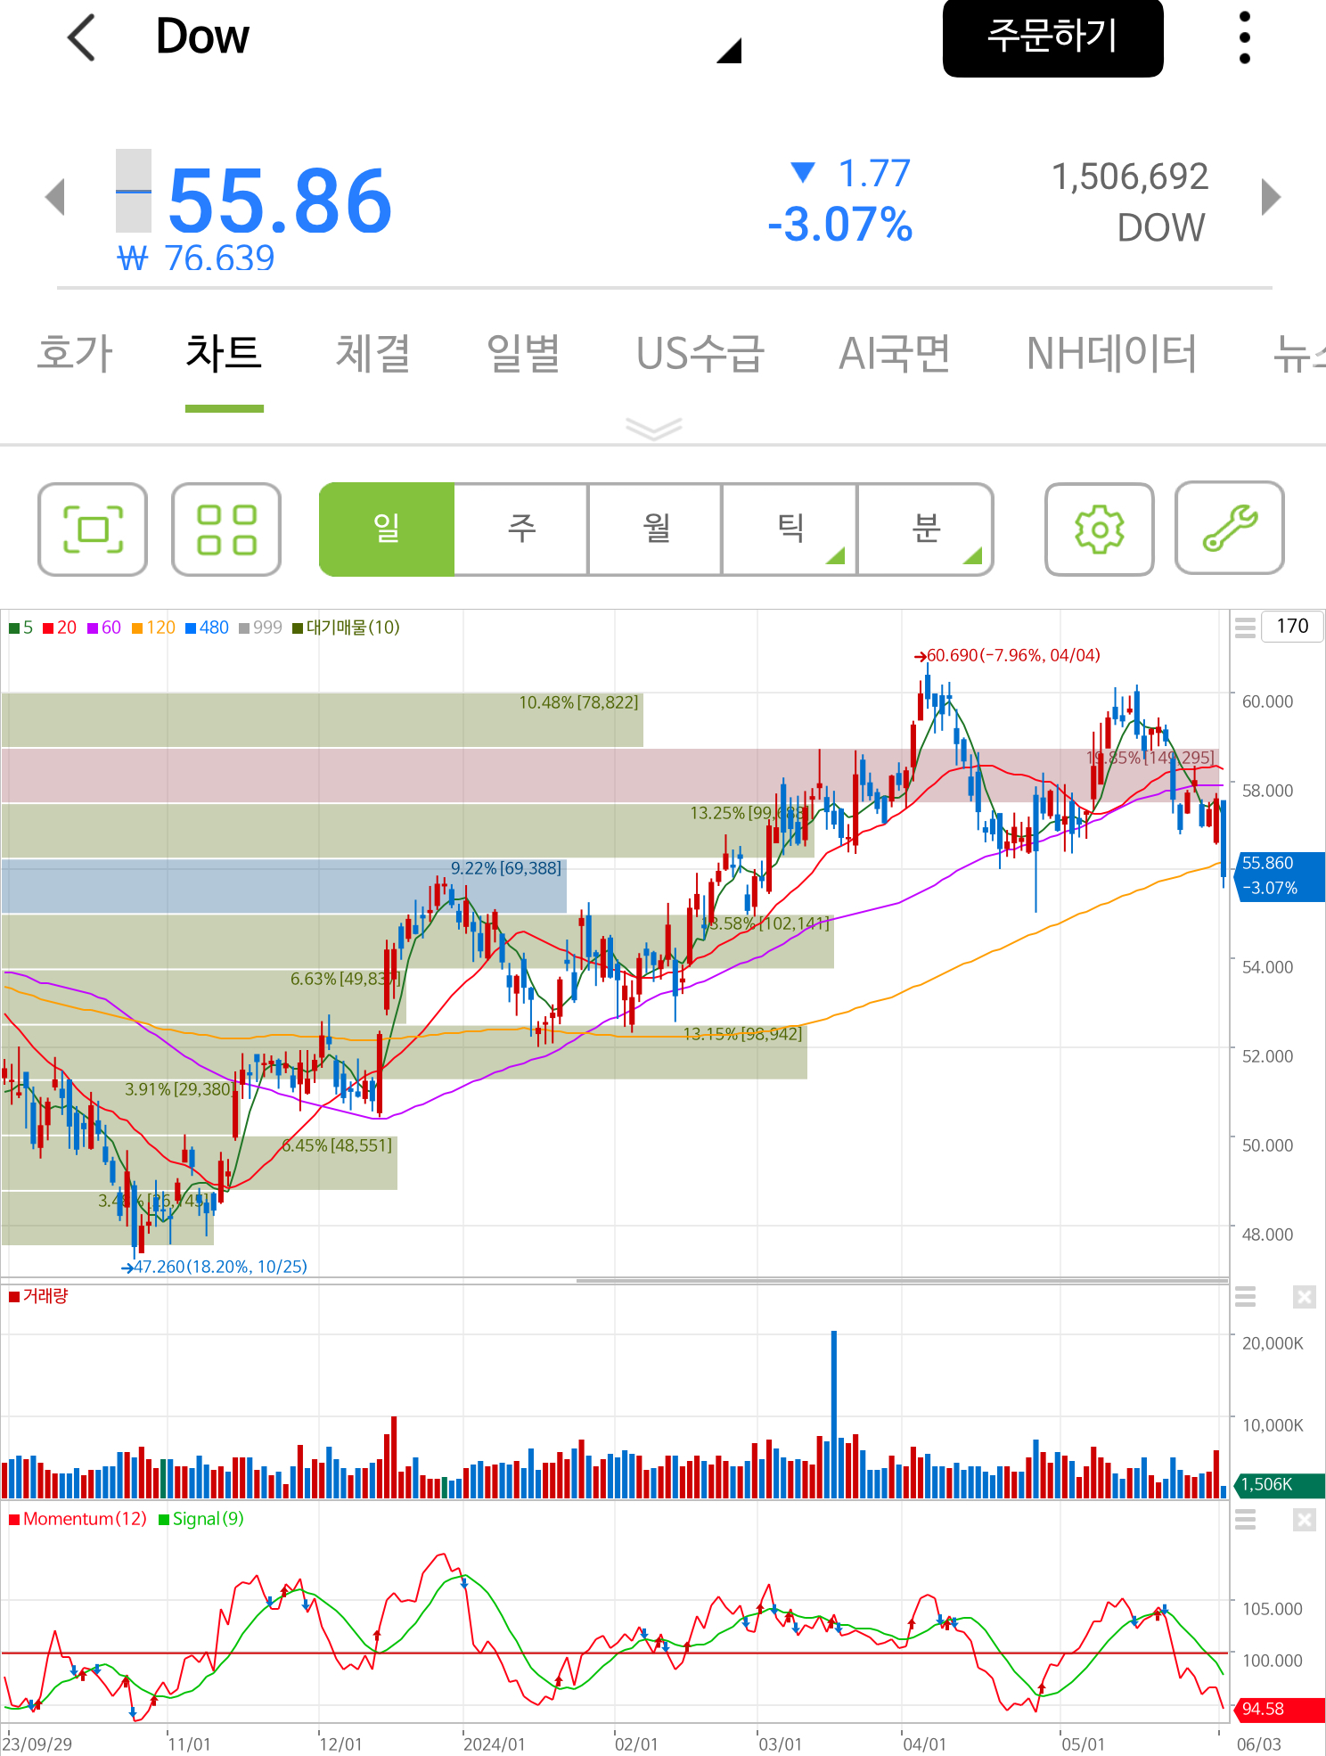Tap the low marker 47.260 (18.20%, 10/25)
1326x1756 pixels.
(214, 1267)
